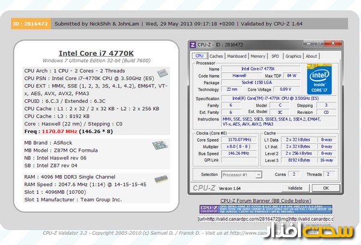
Task: Click the Multiplier value x 8.0 ( 8 - 8 )
Action: click(239, 146)
